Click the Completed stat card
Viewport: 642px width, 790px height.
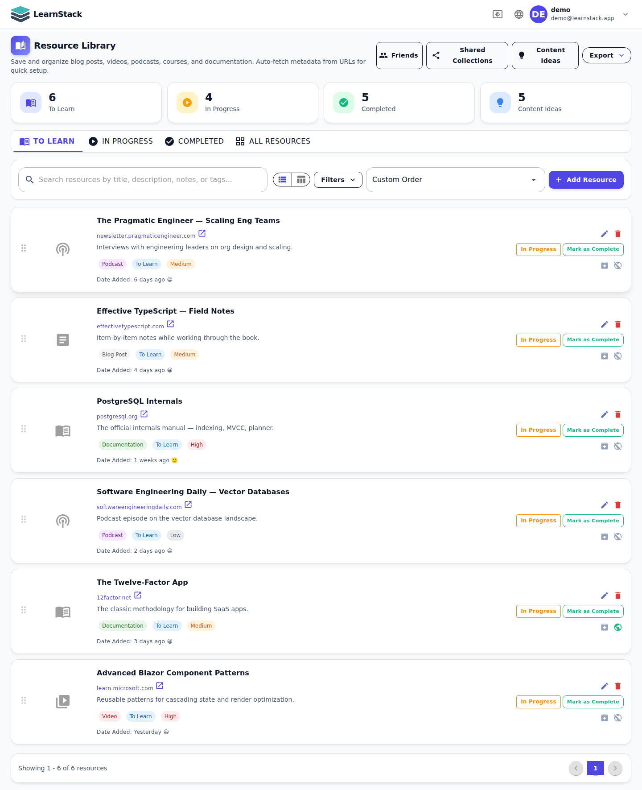(x=399, y=103)
